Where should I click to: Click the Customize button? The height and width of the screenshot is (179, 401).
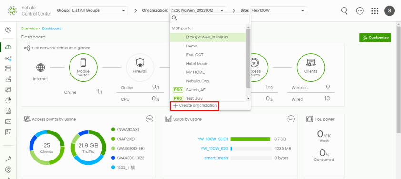(x=375, y=38)
